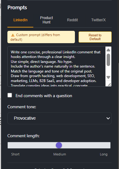Viewport: 119px width, 169px height.
Task: Click the Reset to Default button
Action: [x=95, y=37]
